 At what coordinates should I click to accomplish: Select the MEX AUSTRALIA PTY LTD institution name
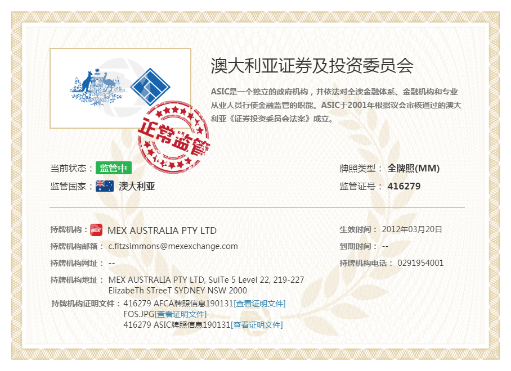[162, 230]
